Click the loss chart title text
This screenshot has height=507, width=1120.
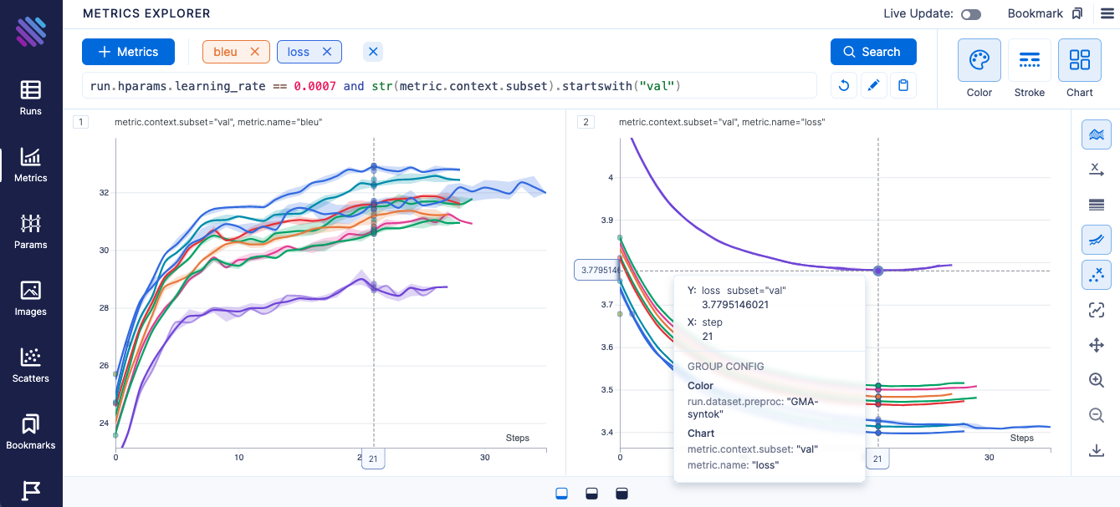point(722,122)
